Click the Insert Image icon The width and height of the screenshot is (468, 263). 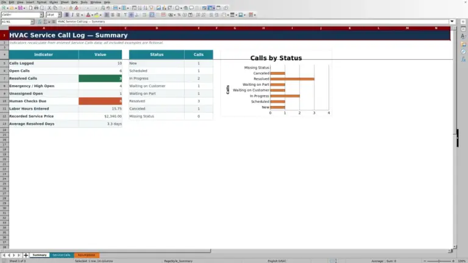coord(158,8)
